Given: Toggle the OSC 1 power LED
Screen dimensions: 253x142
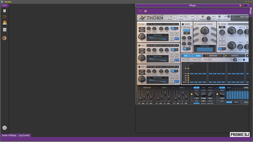Looking at the screenshot, I should 139,24.
